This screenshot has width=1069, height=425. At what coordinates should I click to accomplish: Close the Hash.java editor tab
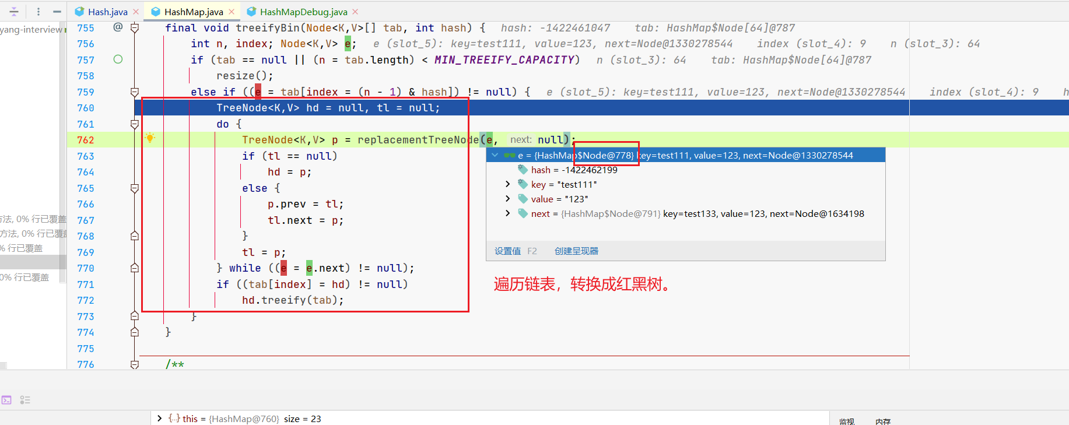click(x=136, y=12)
